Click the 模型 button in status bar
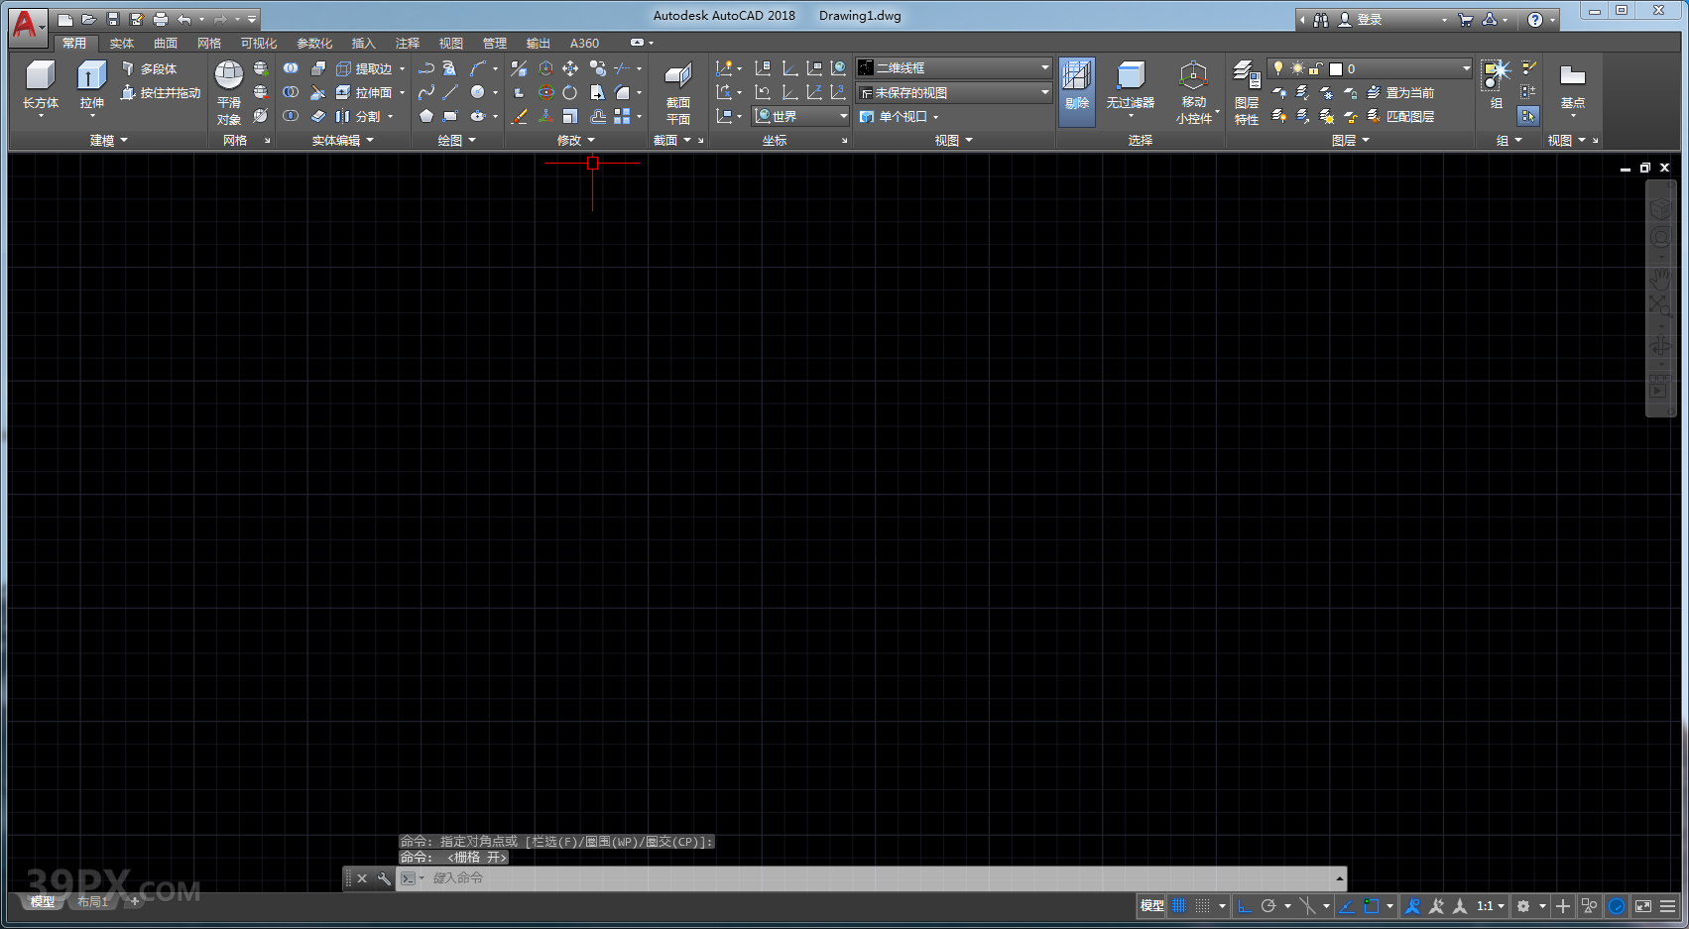This screenshot has width=1689, height=929. coord(1151,905)
